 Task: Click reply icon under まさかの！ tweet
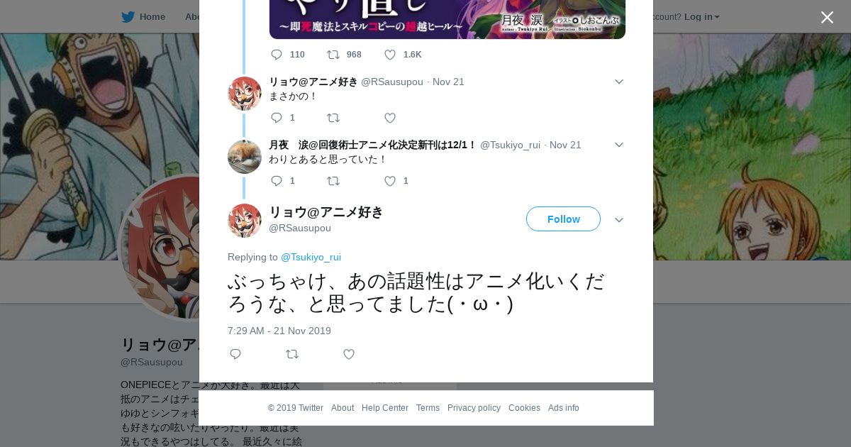tap(277, 118)
